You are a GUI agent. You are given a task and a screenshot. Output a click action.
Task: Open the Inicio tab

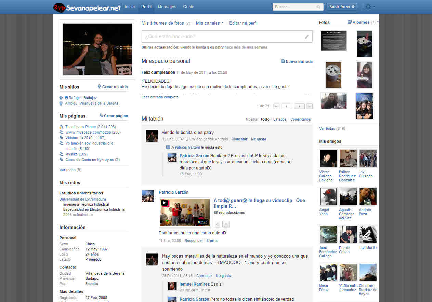[130, 7]
